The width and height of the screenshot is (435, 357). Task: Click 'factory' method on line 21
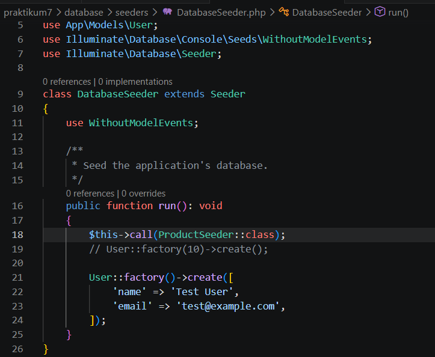tap(144, 278)
